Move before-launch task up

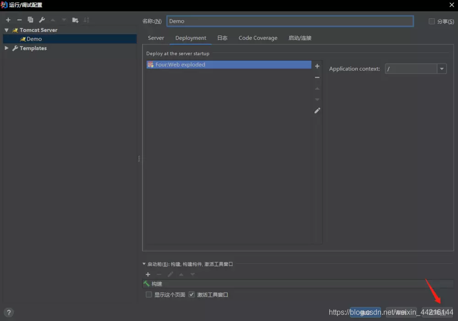click(181, 274)
